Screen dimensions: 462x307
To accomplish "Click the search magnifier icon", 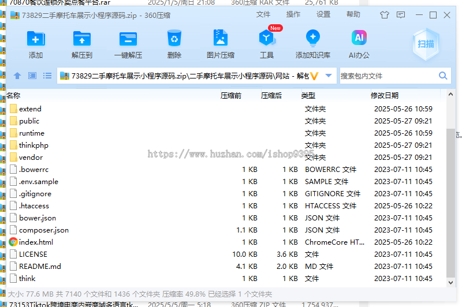I will point(443,76).
